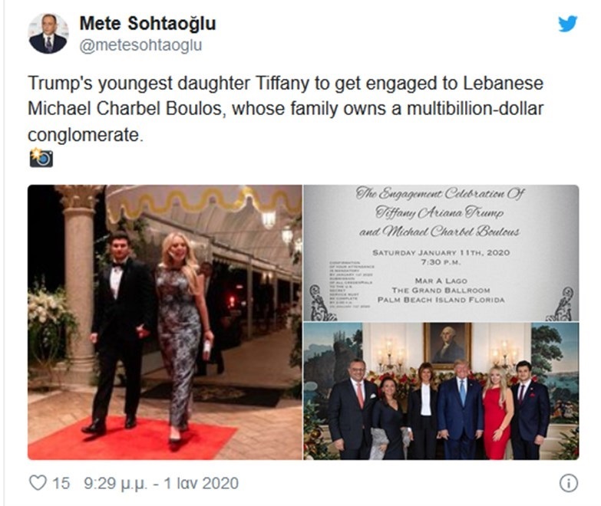Click the Twitter bird logo

[567, 25]
